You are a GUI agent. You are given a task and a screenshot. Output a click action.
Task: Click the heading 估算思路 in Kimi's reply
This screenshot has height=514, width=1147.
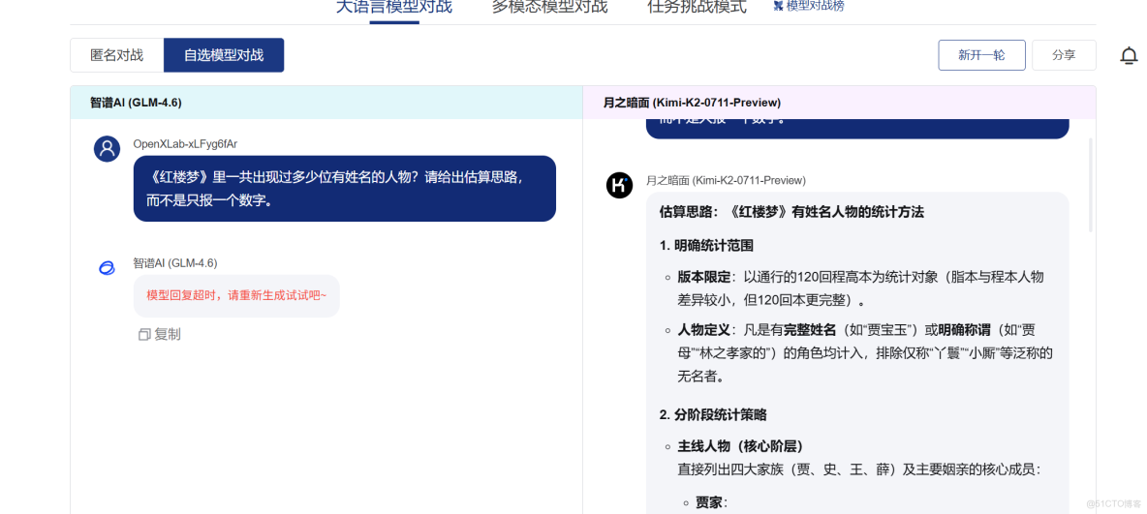coord(791,212)
